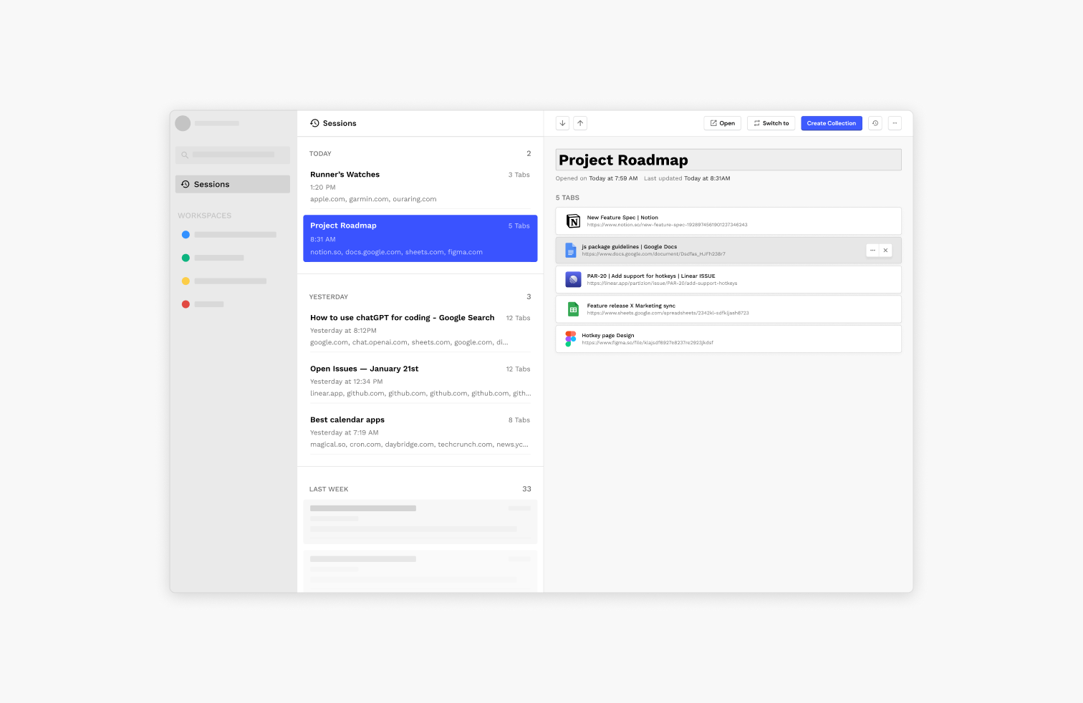
Task: Open How to use chatGPT for coding session
Action: tap(420, 329)
